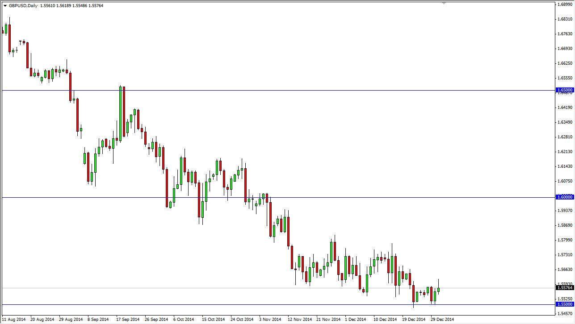Screen dimensions: 575x324
Task: Click the 1 Dec 2014 date label
Action: point(356,320)
